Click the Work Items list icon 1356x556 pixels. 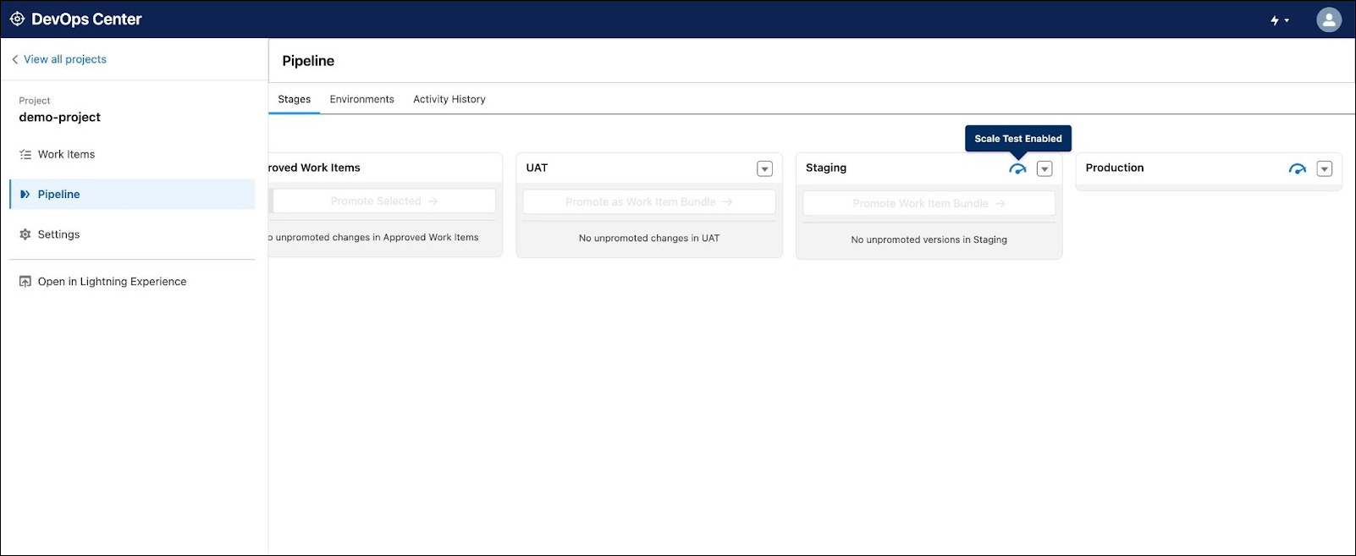(x=25, y=155)
